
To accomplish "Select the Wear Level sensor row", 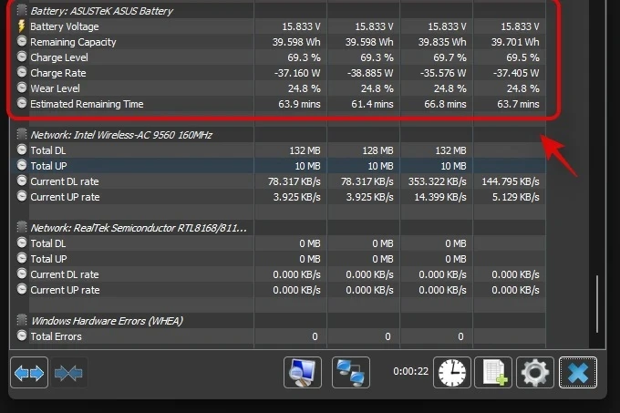I will coord(56,88).
